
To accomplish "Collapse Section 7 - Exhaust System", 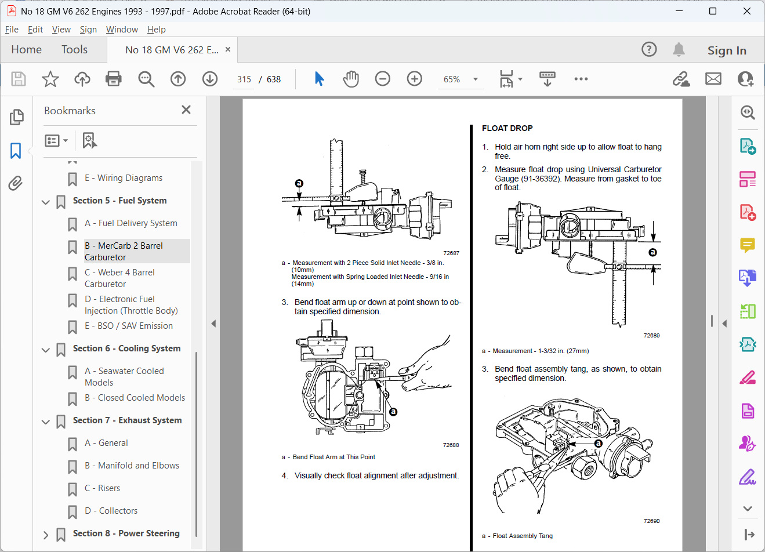I will tap(46, 422).
